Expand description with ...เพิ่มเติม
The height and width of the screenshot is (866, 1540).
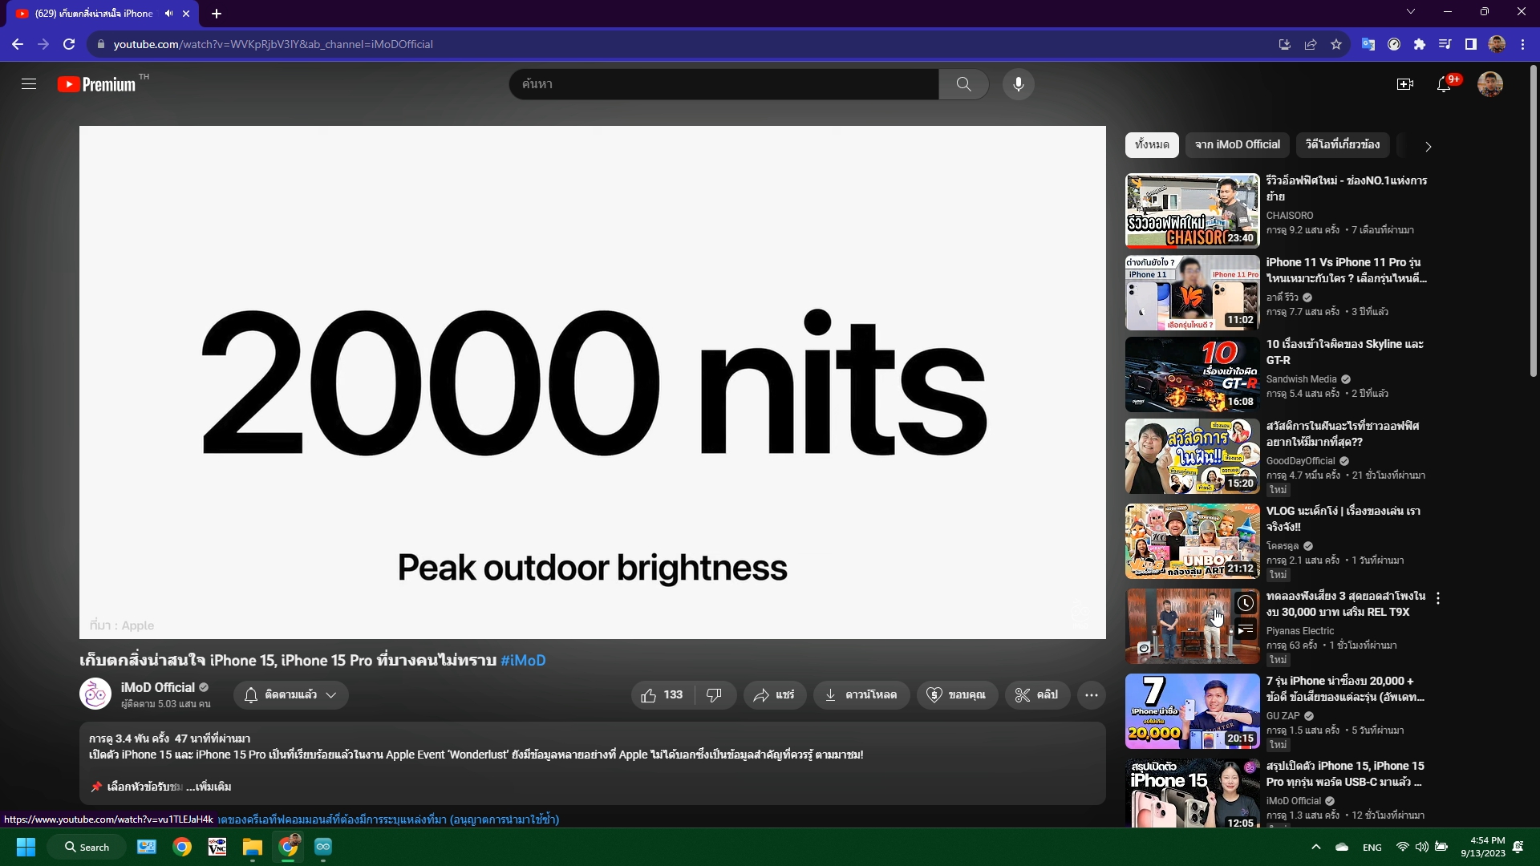(209, 787)
